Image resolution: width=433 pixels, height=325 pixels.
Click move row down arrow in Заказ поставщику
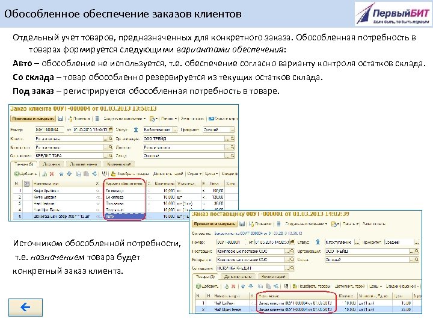(x=251, y=286)
